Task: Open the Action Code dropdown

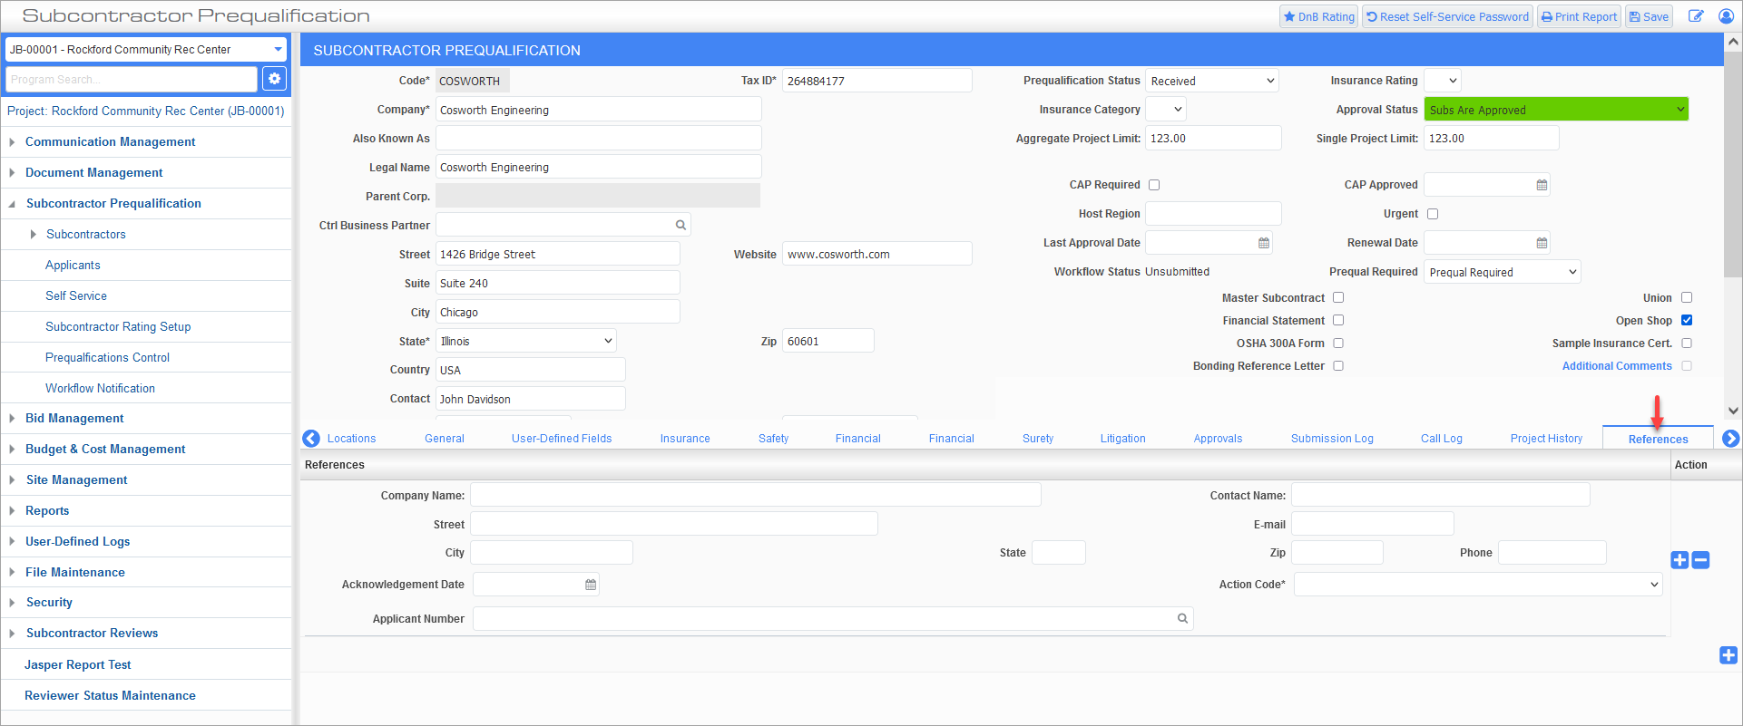Action: (1477, 585)
